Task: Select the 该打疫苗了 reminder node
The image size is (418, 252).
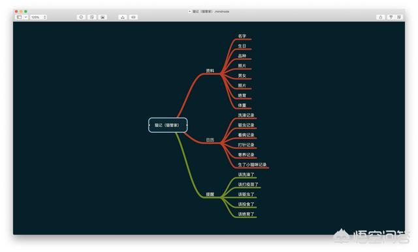Action: click(248, 184)
